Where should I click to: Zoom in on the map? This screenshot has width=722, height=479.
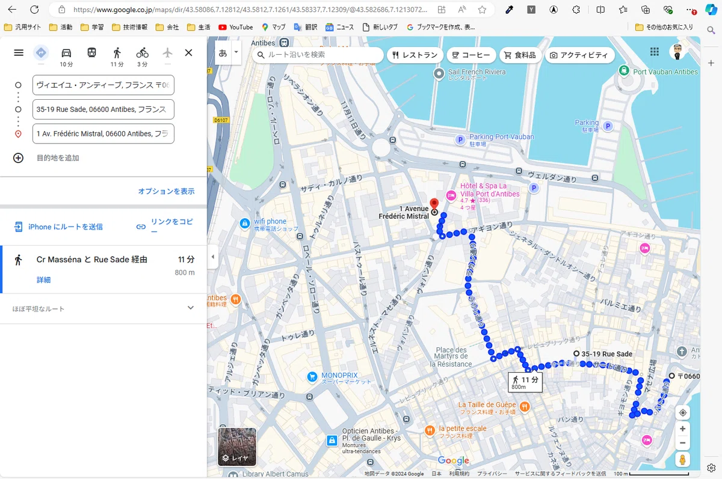pos(682,429)
